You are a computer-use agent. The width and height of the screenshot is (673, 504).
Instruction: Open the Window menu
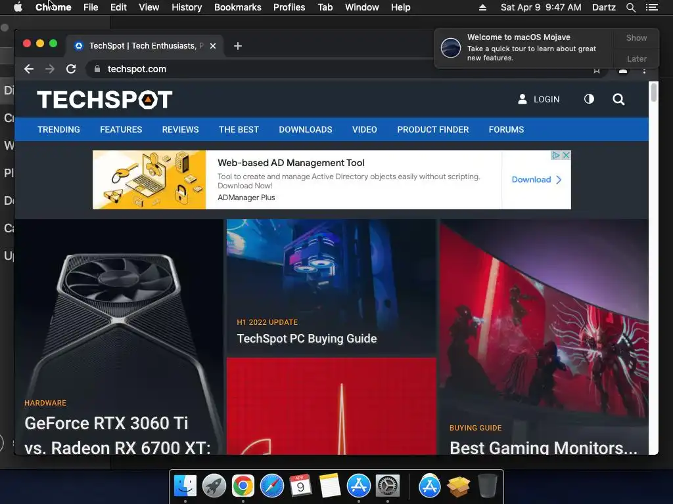click(x=362, y=7)
